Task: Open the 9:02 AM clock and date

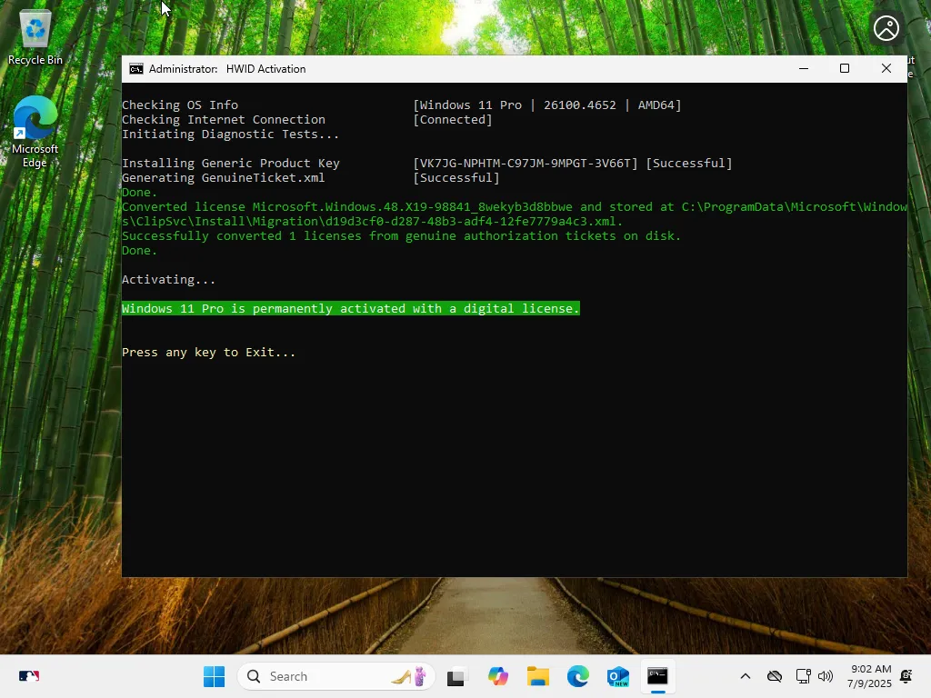Action: [x=869, y=676]
